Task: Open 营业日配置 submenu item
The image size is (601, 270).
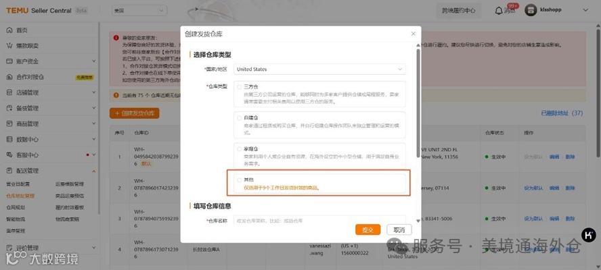Action: click(x=18, y=184)
